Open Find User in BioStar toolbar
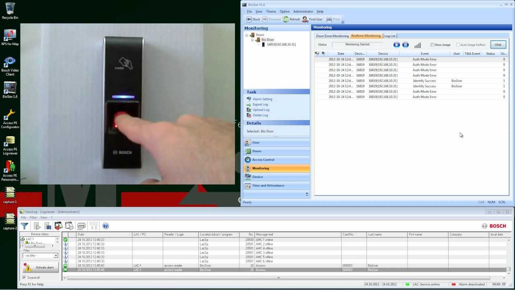 pyautogui.click(x=312, y=19)
